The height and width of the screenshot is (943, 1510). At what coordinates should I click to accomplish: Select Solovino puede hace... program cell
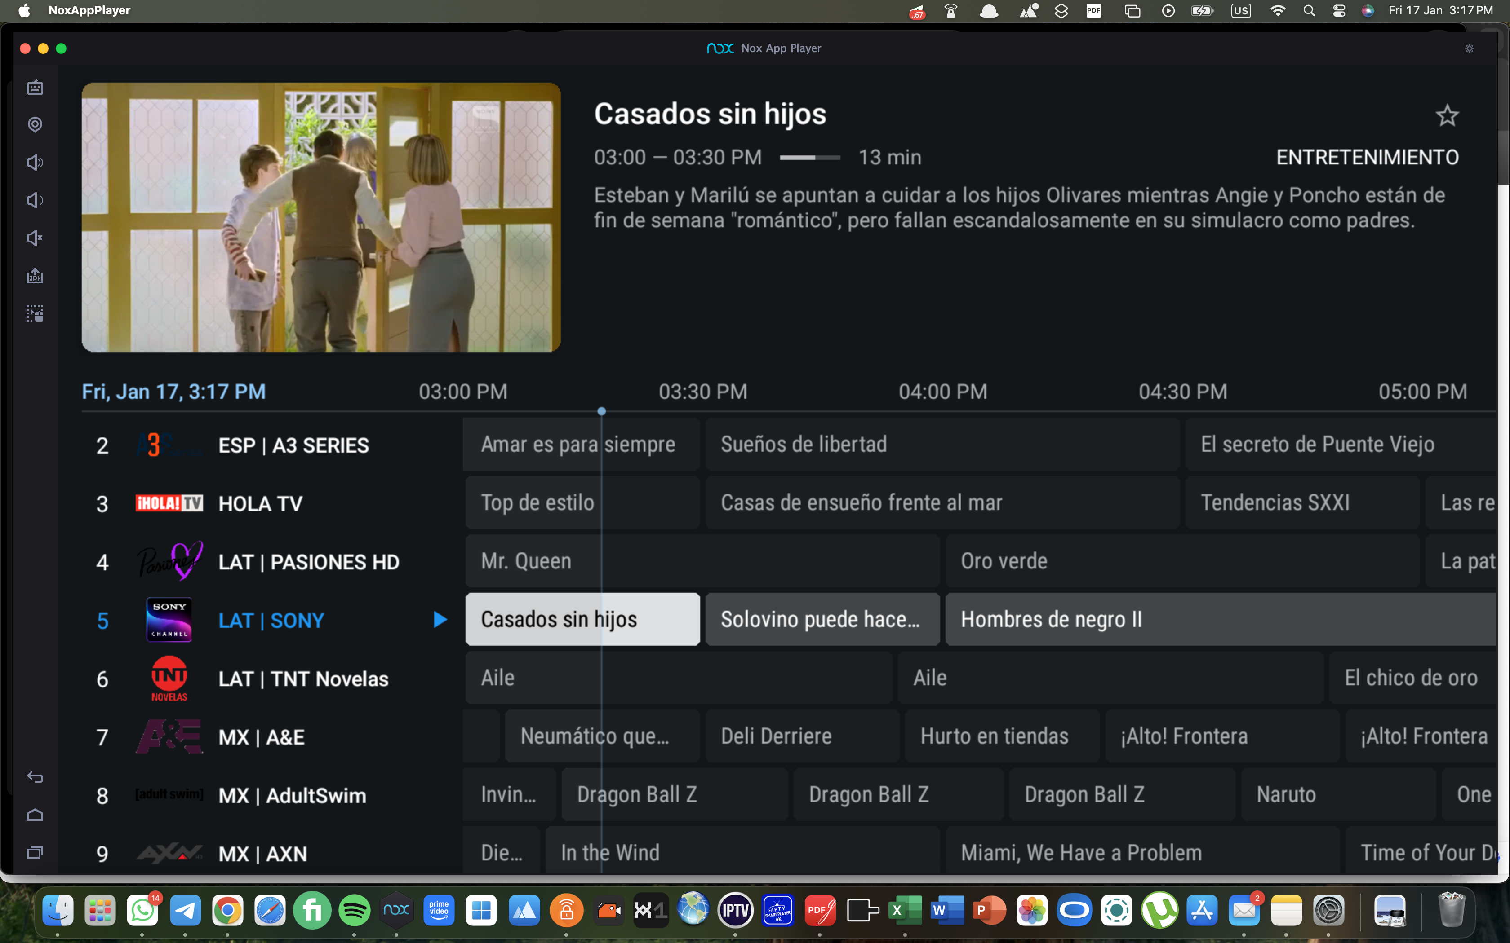[x=821, y=619]
